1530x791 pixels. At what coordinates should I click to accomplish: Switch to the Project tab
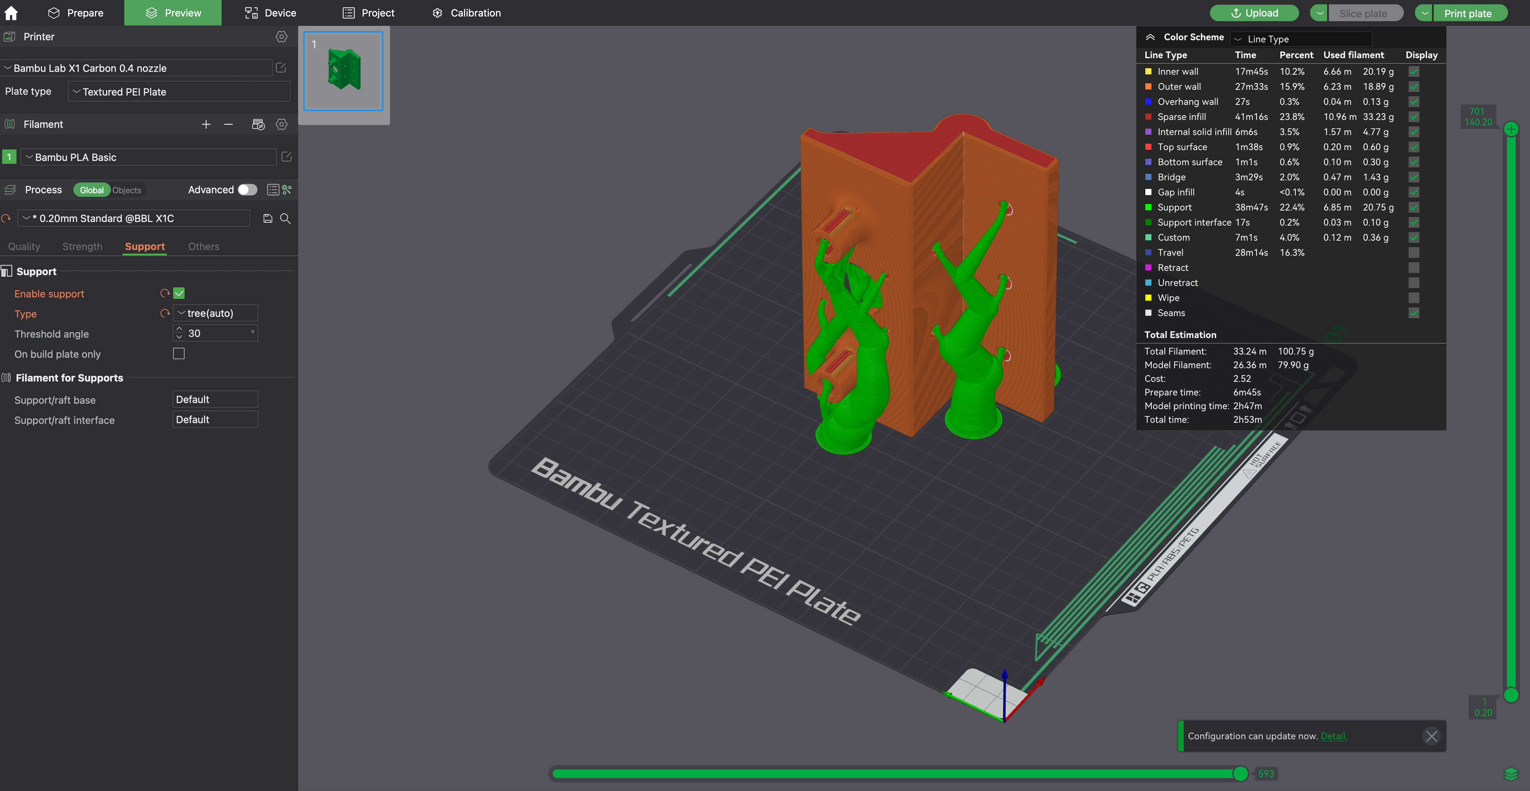pos(369,13)
